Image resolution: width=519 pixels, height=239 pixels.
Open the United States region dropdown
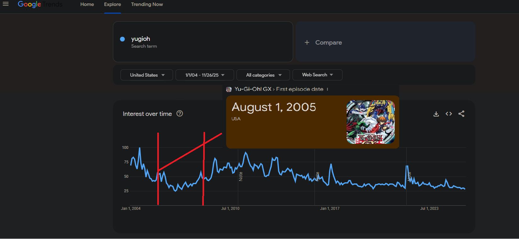pyautogui.click(x=147, y=75)
